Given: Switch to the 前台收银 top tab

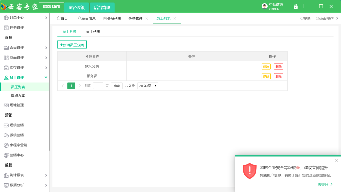Looking at the screenshot, I should click(77, 7).
